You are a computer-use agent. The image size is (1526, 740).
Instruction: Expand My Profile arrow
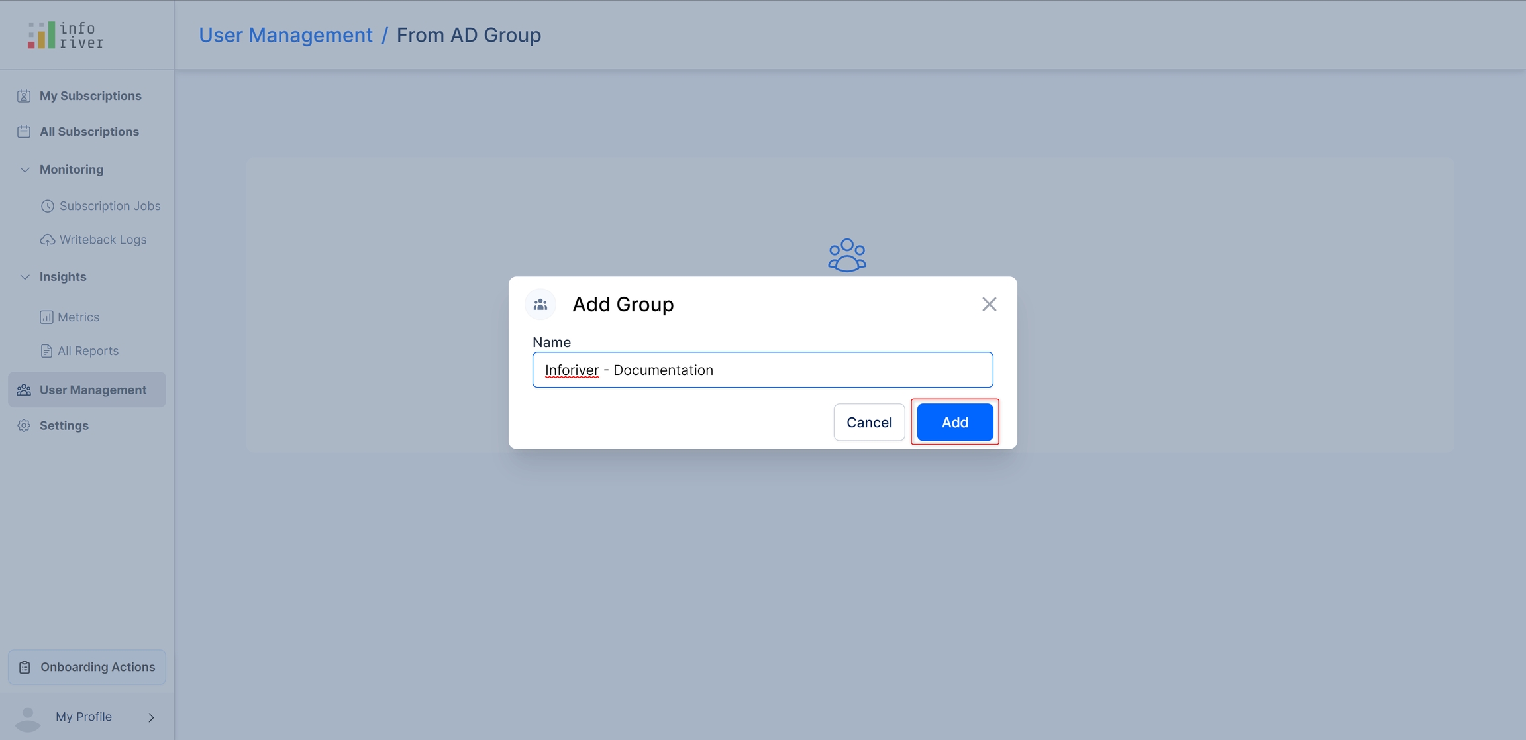pos(151,717)
